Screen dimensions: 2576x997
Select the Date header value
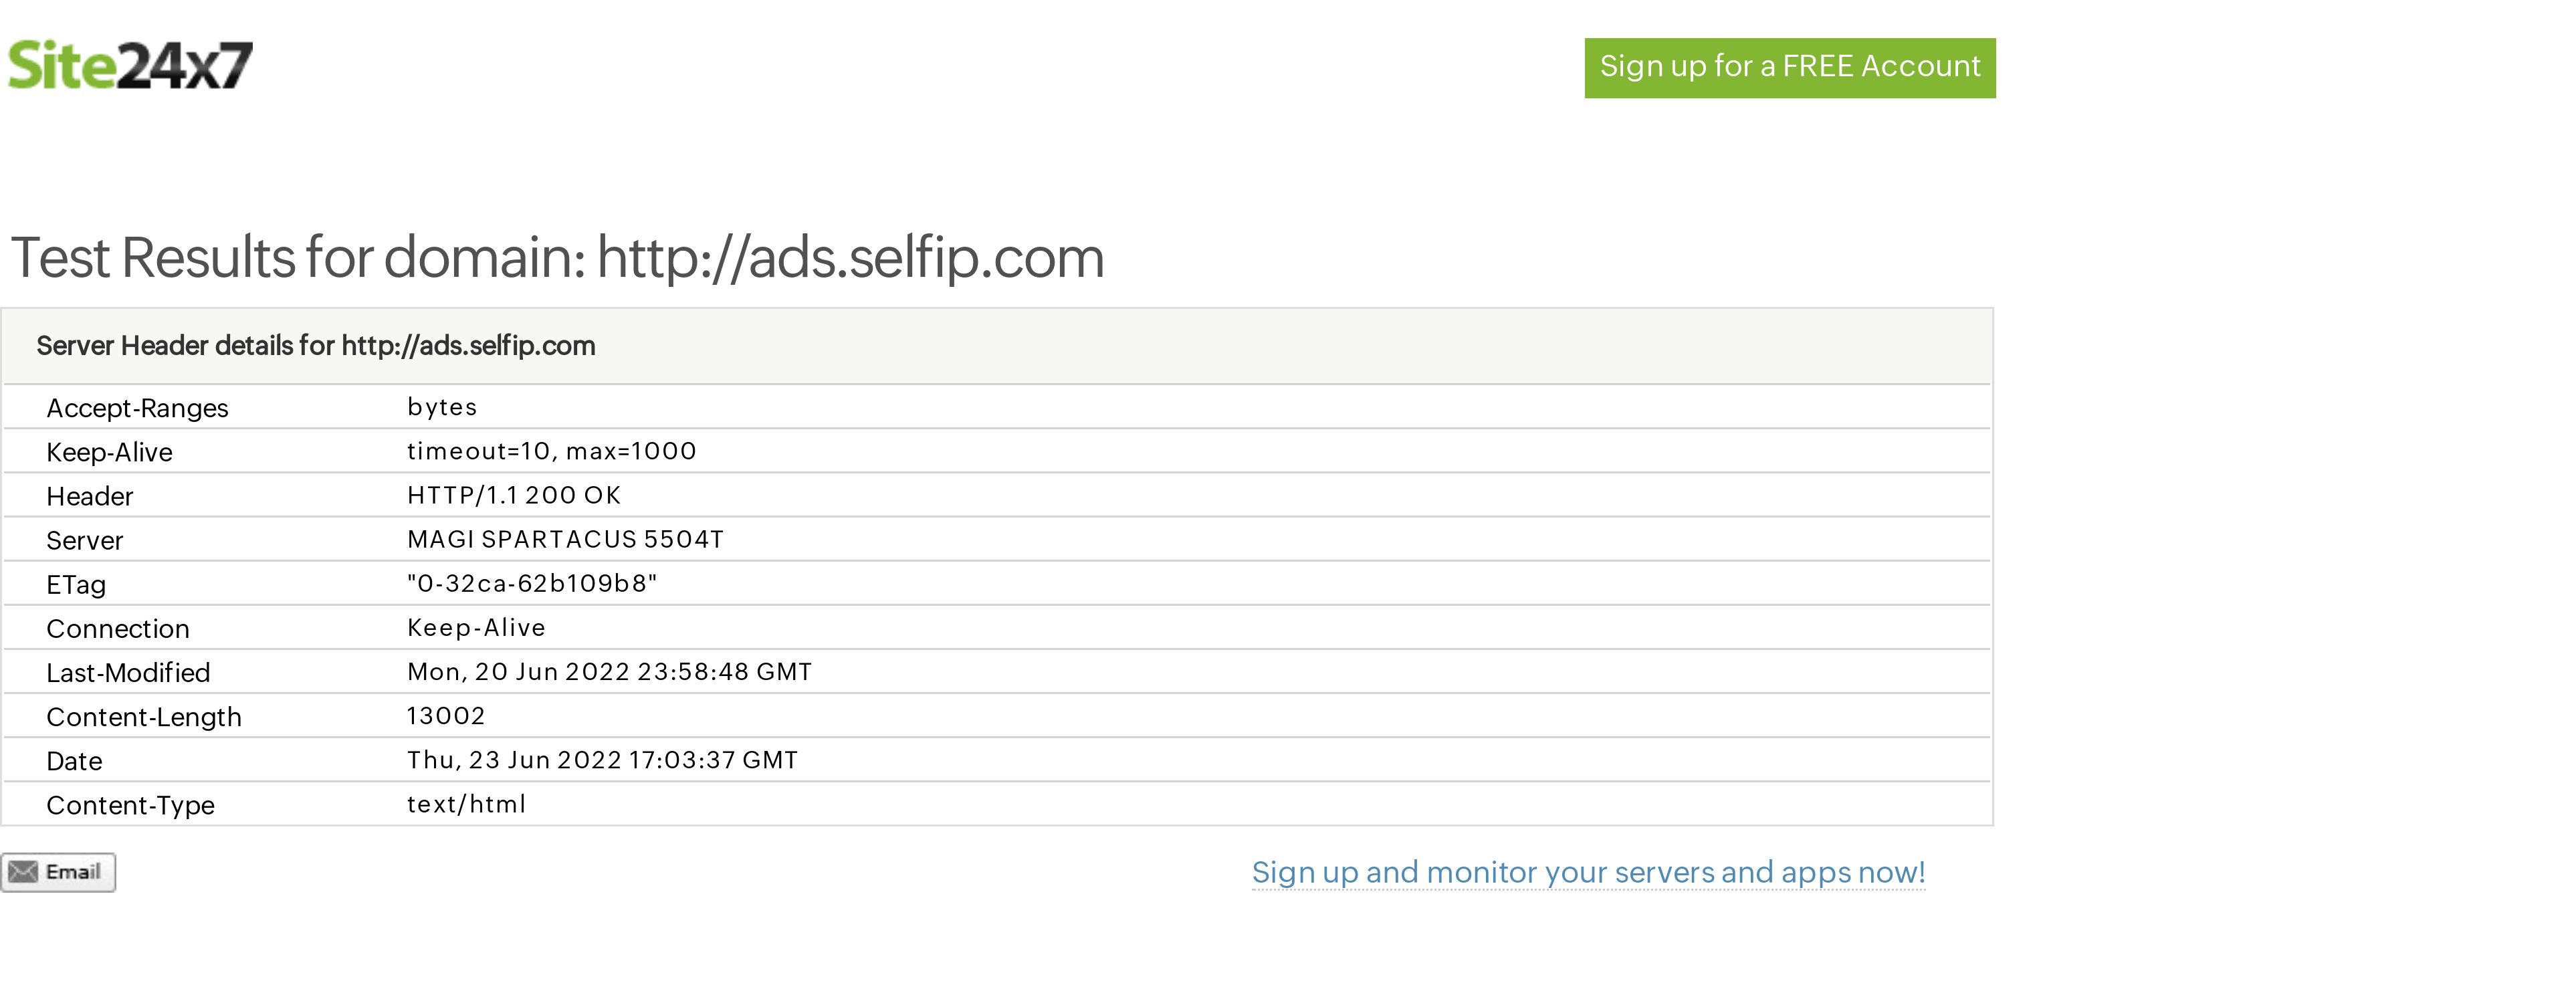tap(602, 760)
